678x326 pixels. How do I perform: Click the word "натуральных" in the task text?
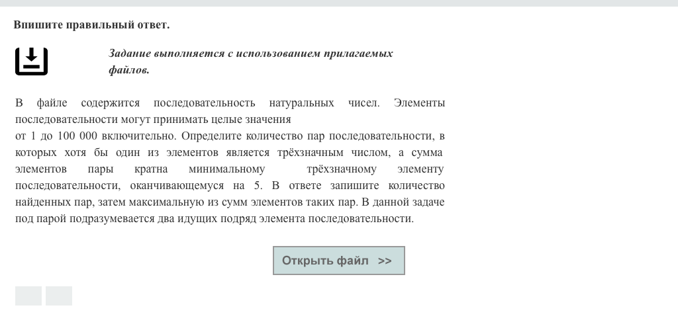tap(301, 103)
